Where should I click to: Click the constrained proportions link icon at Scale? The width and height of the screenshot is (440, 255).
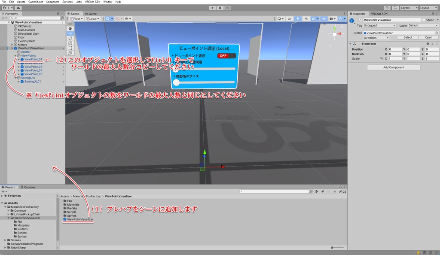click(x=381, y=58)
